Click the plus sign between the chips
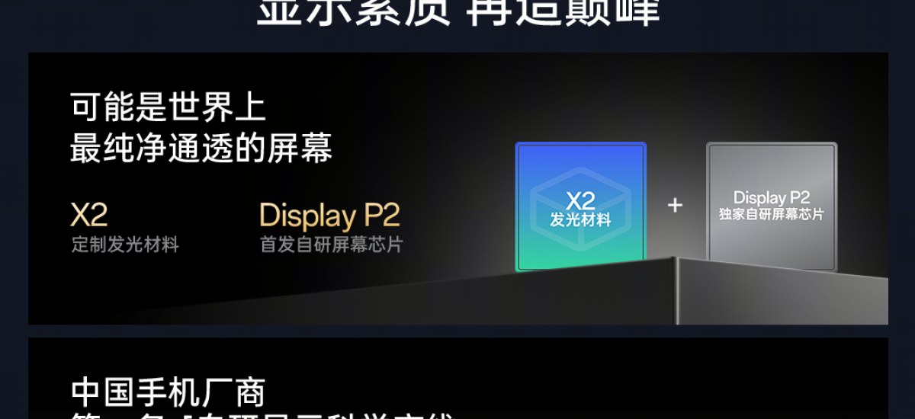 tap(675, 205)
